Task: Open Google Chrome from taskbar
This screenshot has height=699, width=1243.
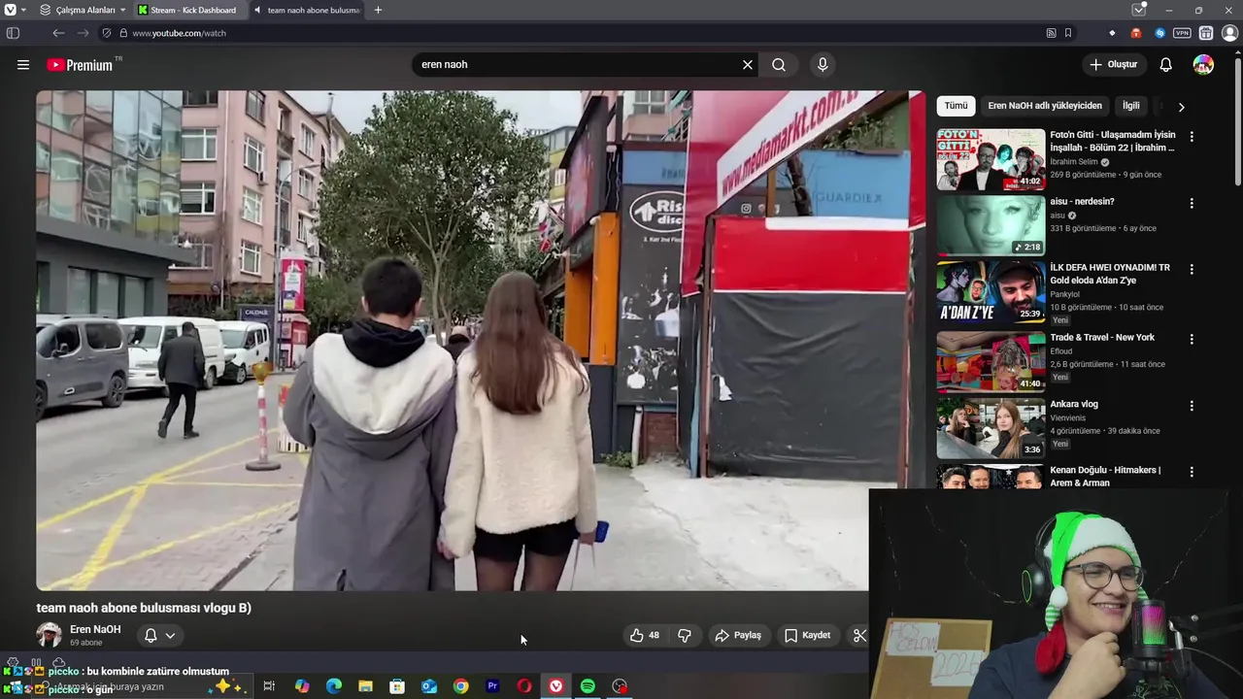Action: [x=460, y=686]
